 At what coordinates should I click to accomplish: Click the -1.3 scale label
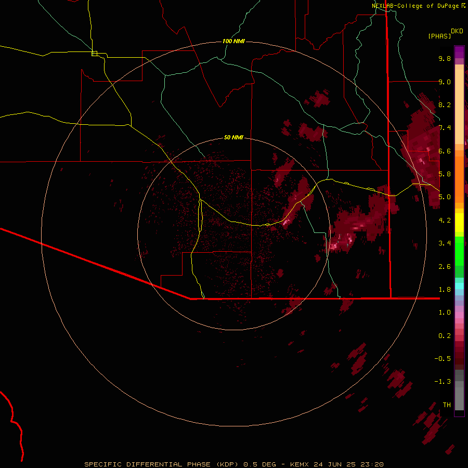(x=443, y=382)
